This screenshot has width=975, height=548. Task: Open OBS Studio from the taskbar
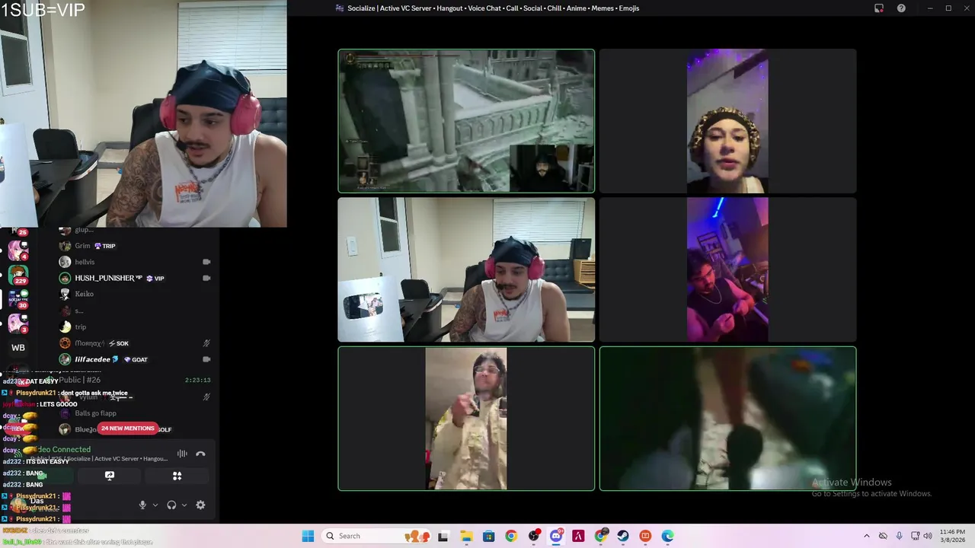coord(533,536)
